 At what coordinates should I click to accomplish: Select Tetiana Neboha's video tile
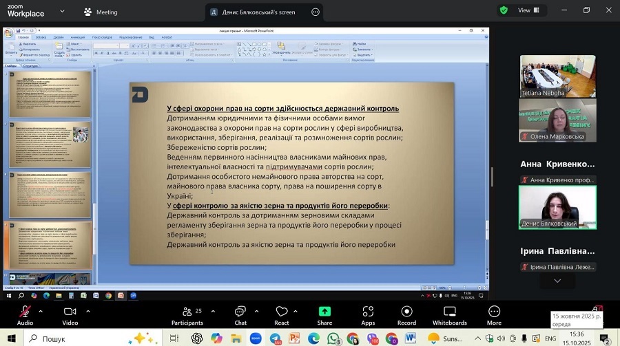[557, 76]
